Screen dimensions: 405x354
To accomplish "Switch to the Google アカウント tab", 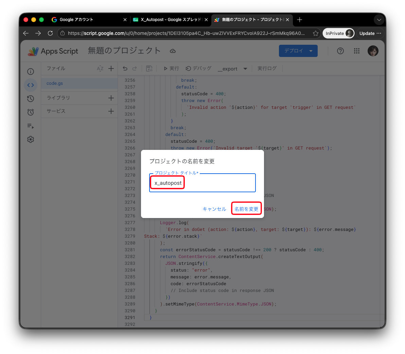I will [x=88, y=20].
